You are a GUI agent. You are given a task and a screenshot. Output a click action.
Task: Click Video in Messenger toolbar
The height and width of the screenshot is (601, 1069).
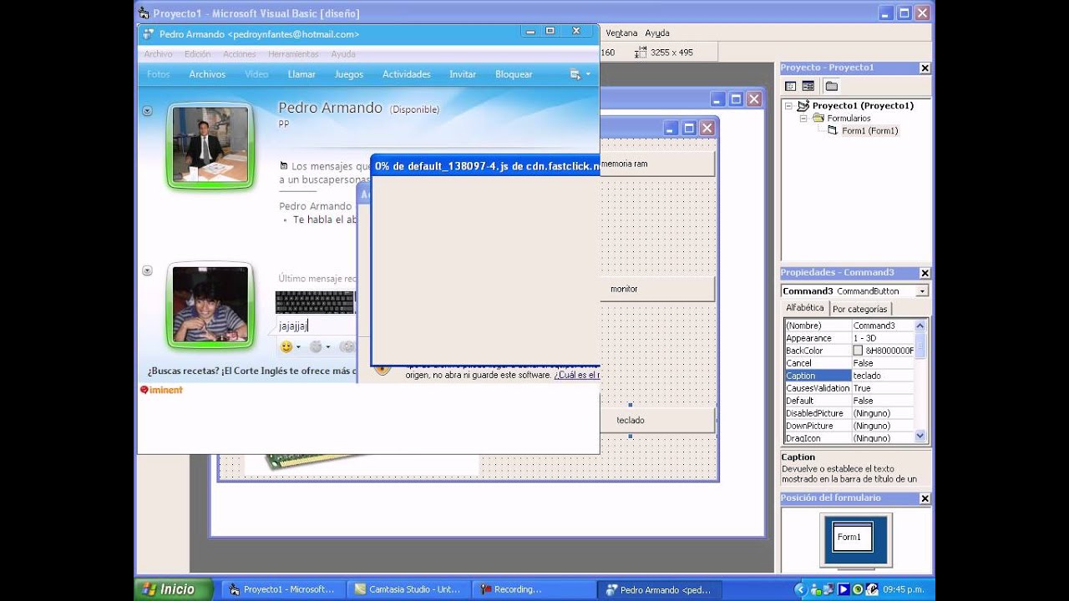[256, 74]
